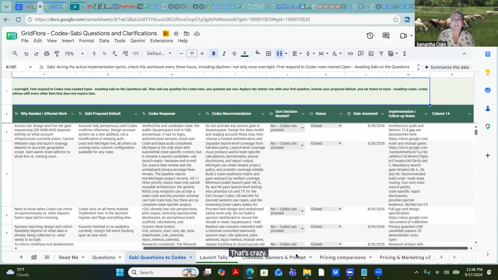Select the paint format tool
Viewport: 498px width, 280px height.
pos(57,54)
